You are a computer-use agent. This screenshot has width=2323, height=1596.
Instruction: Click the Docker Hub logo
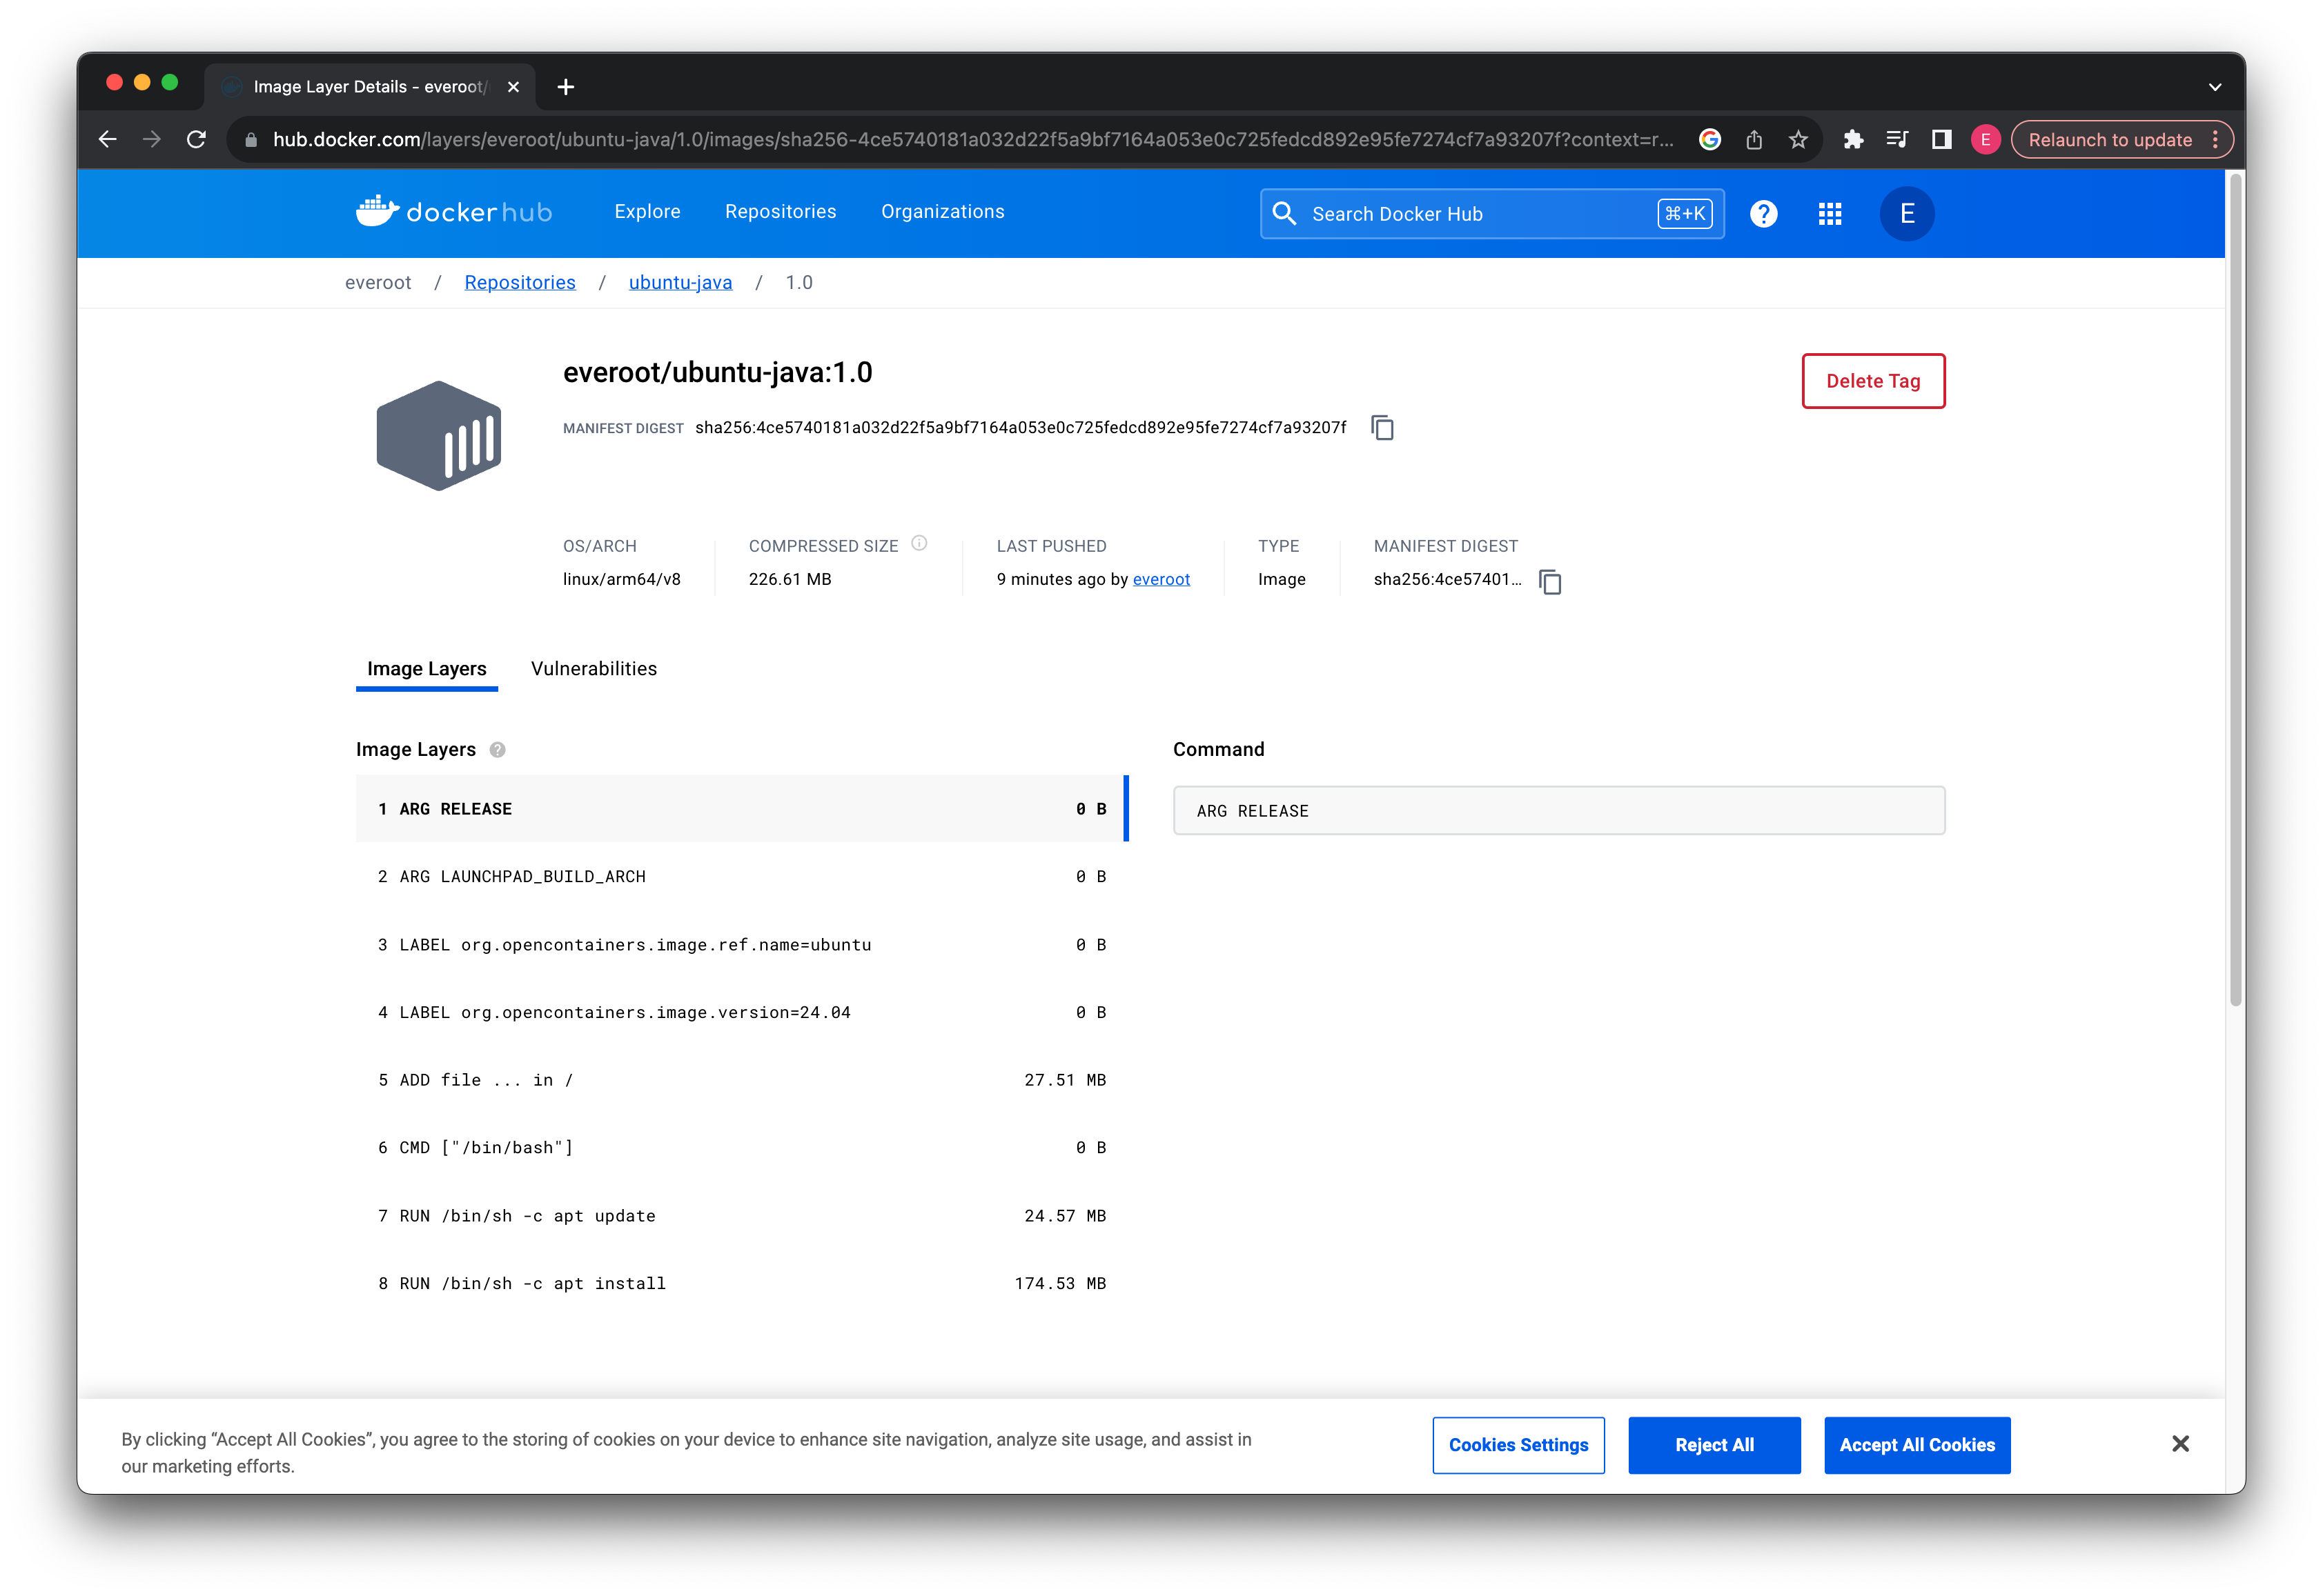[453, 212]
